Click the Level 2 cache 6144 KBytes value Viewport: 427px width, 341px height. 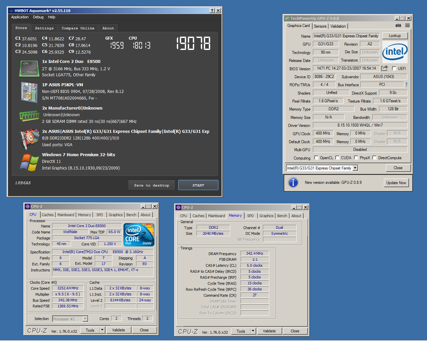(120, 300)
